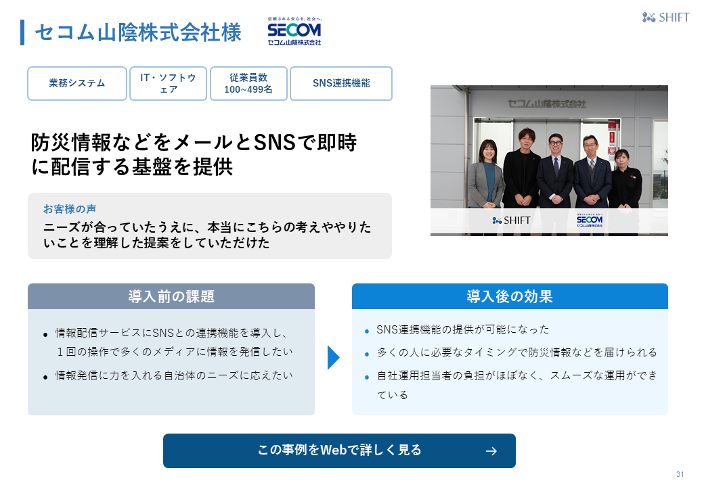Screen dimensions: 704x487
Task: Click the bullet SNS連携機能の提供が可能になった
Action: coord(463,329)
